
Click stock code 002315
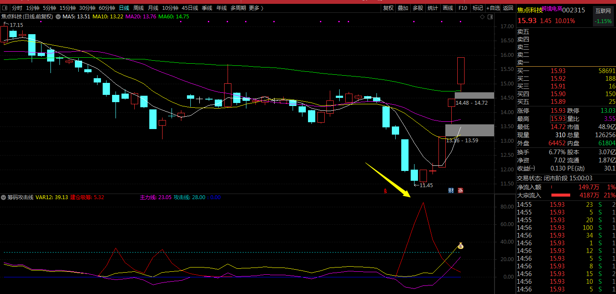[573, 10]
